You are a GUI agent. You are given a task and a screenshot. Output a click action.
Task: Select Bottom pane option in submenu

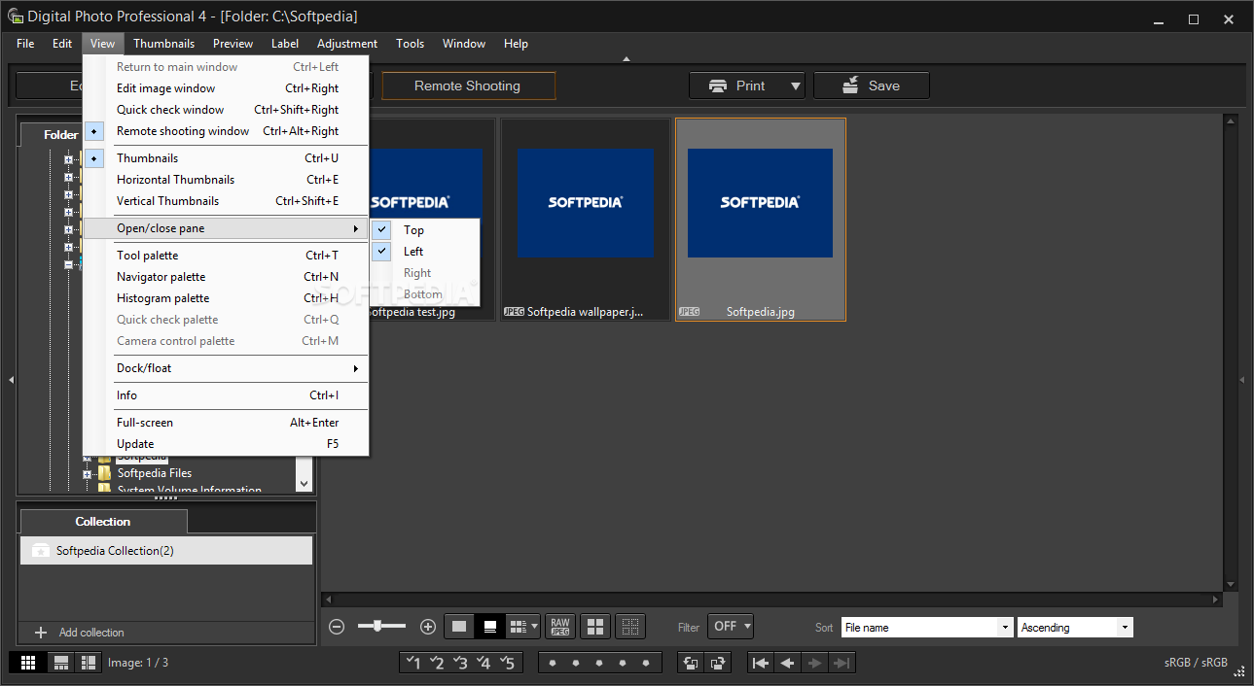point(425,294)
